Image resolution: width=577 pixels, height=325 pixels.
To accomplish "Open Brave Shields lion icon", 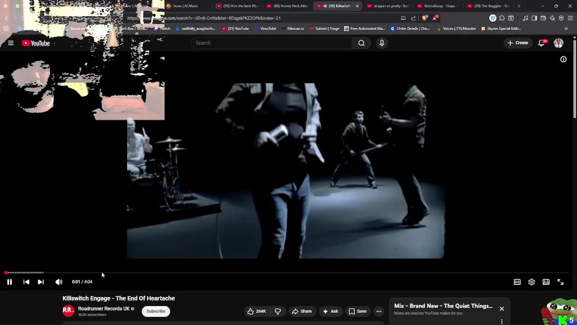I will tap(425, 18).
